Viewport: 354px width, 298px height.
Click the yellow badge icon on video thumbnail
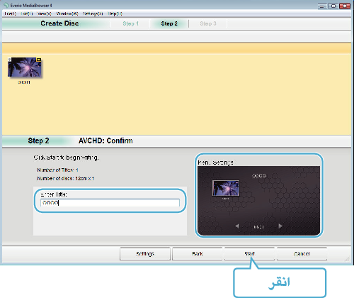click(x=39, y=60)
